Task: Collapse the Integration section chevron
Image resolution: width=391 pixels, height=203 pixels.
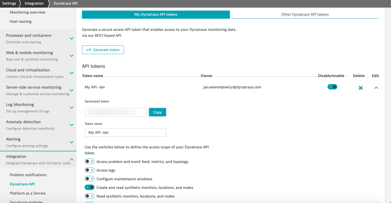Action: 72,159
